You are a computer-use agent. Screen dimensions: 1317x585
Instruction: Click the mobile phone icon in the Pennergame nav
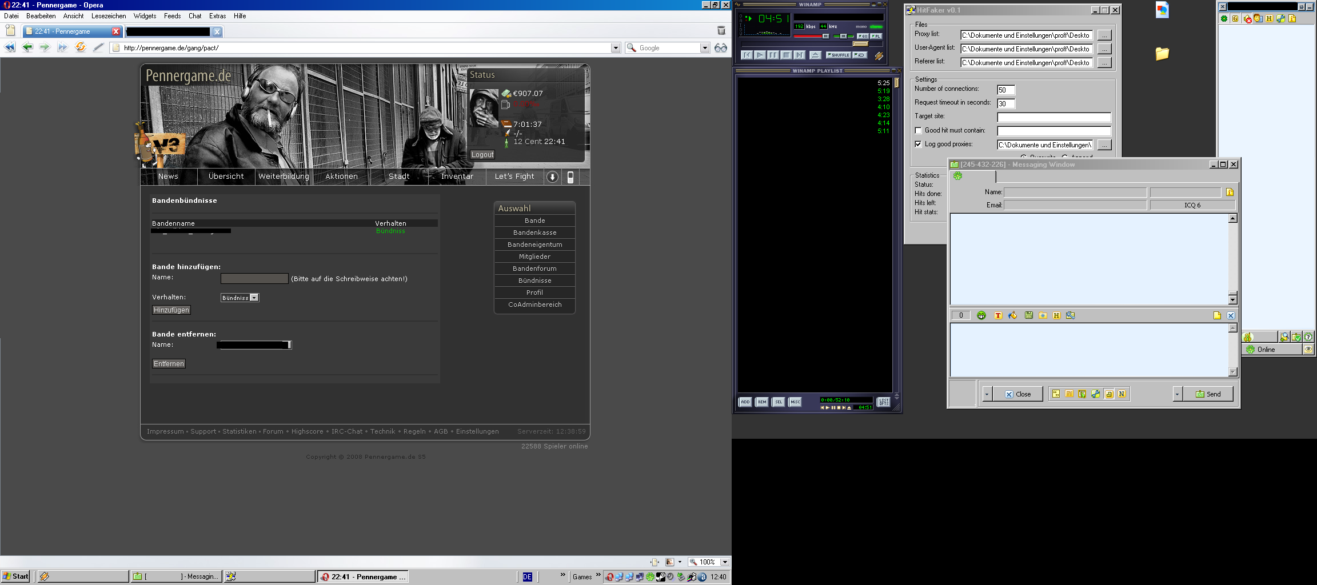pyautogui.click(x=570, y=177)
